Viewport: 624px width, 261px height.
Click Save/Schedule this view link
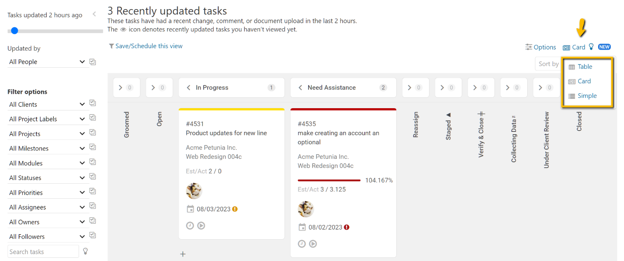pos(149,46)
